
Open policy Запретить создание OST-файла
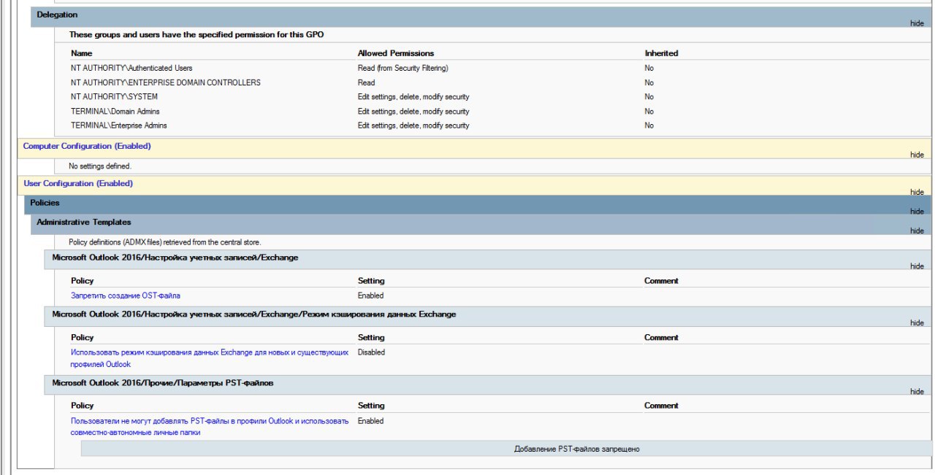pyautogui.click(x=126, y=296)
